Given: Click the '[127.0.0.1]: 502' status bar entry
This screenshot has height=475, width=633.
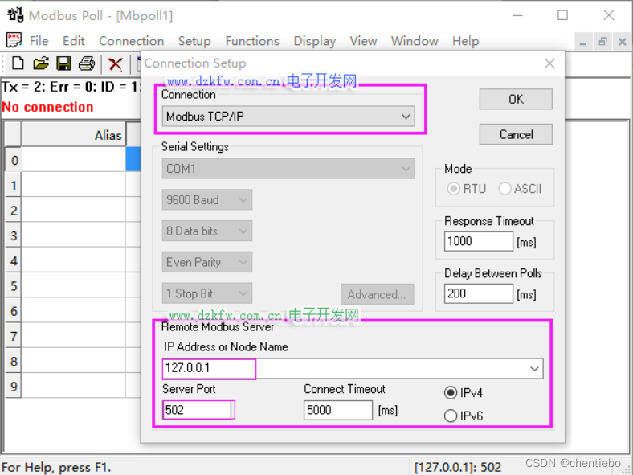Looking at the screenshot, I should 457,467.
